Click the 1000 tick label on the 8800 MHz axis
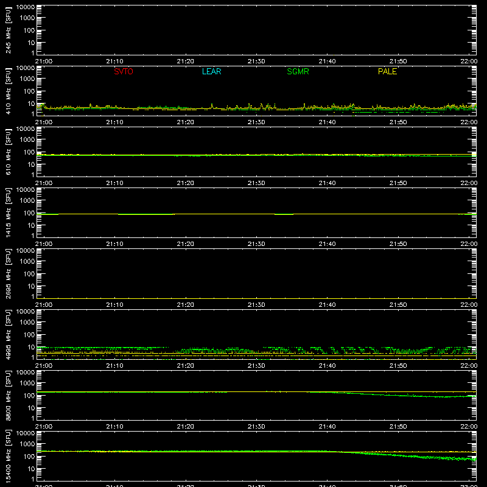Viewport: 487px width, 487px height. (x=27, y=384)
